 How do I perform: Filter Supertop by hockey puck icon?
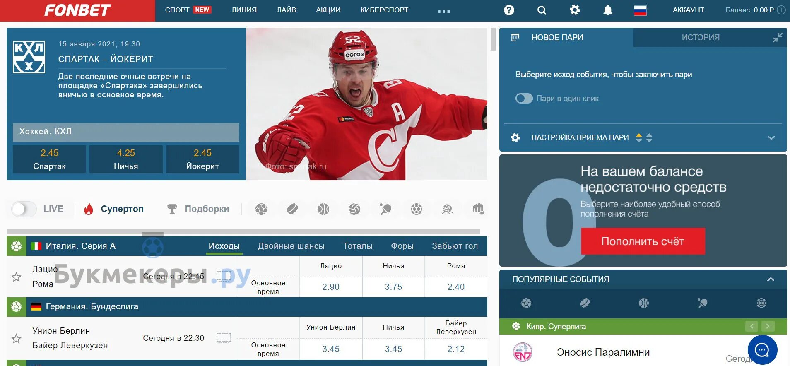coord(292,209)
